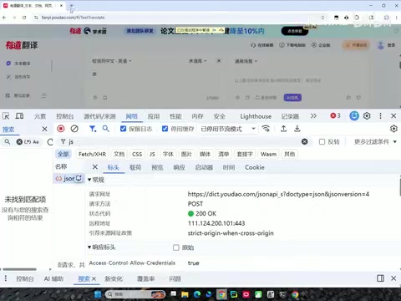The image size is (401, 301).
Task: Switch to the 元素 DevTools tab
Action: tap(40, 116)
